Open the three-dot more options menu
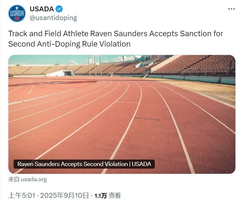The image size is (237, 200). [231, 9]
